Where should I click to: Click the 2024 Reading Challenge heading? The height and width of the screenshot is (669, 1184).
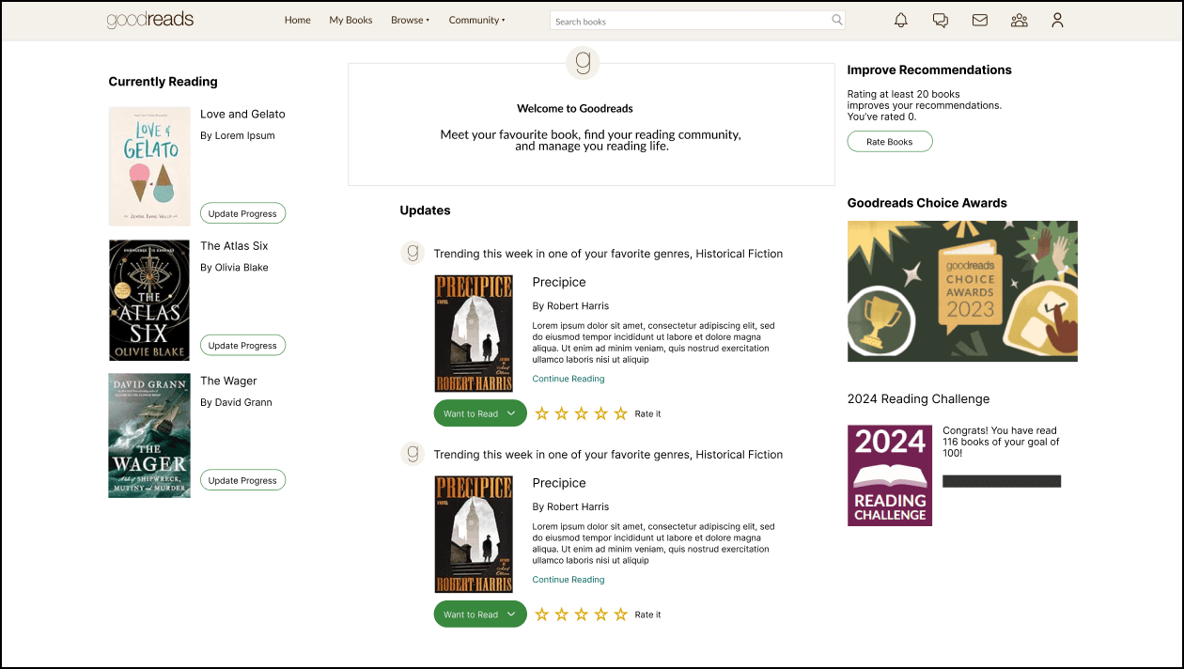click(x=918, y=398)
